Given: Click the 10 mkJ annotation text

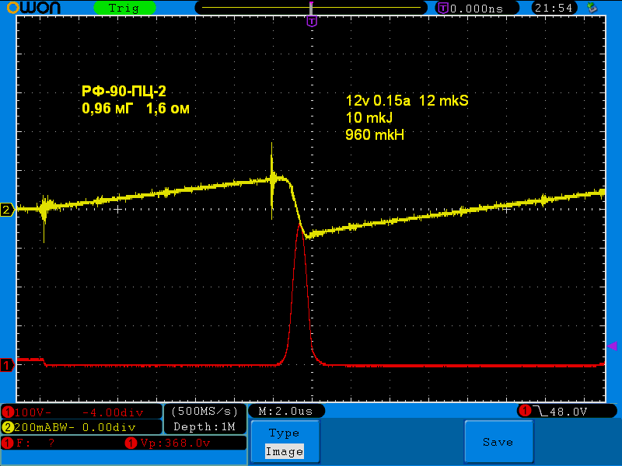Looking at the screenshot, I should coord(369,118).
